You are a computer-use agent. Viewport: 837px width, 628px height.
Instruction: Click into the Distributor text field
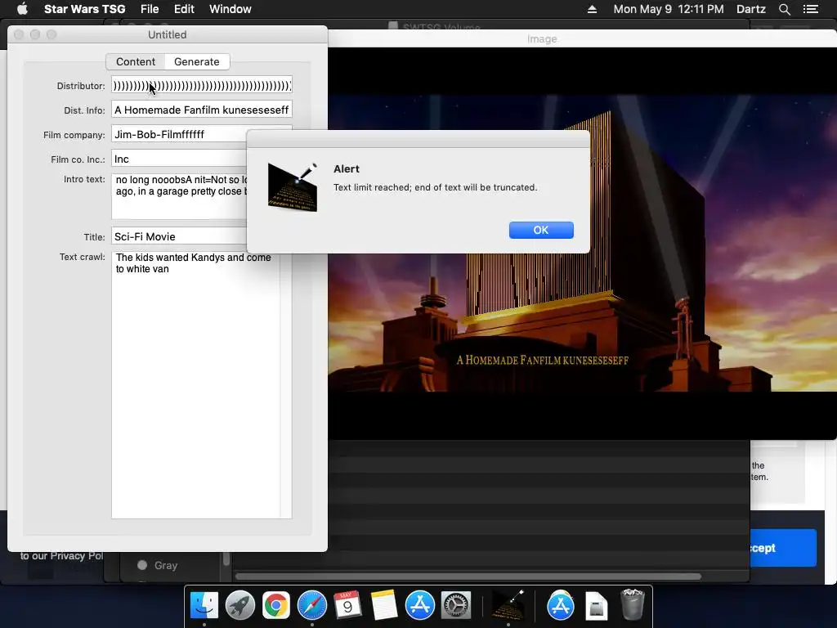click(x=202, y=85)
